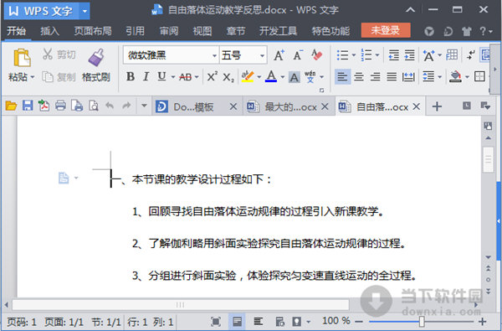Click the insert table grid icon
This screenshot has height=331, width=502.
[x=452, y=55]
